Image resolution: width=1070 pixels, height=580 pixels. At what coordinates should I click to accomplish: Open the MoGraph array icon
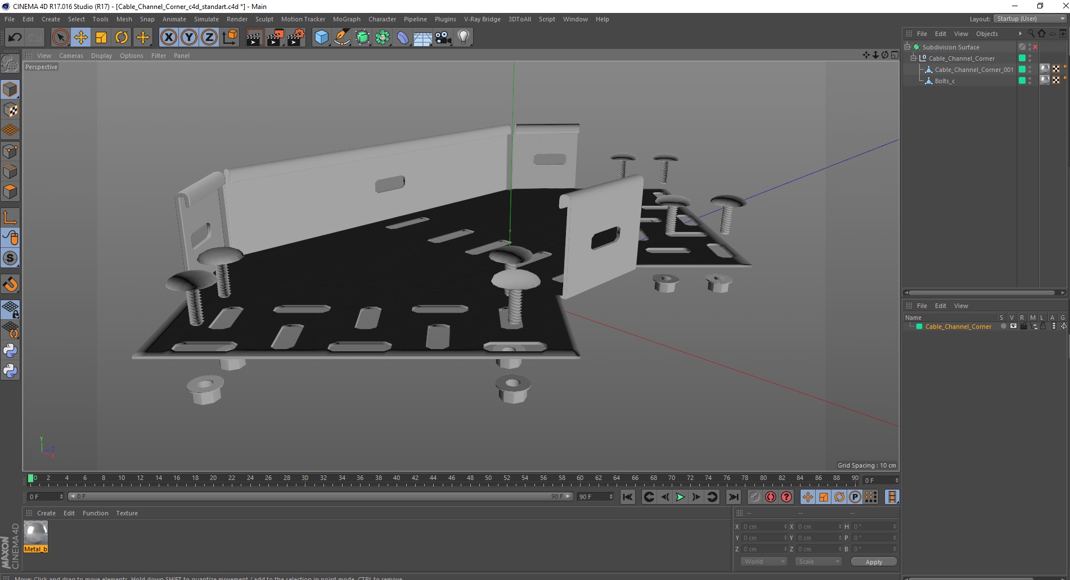pos(383,38)
